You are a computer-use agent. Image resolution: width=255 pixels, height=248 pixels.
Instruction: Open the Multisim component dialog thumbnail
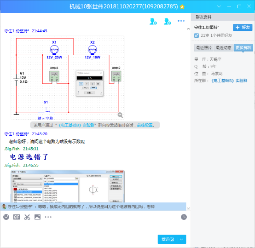pyautogui.click(x=68, y=186)
